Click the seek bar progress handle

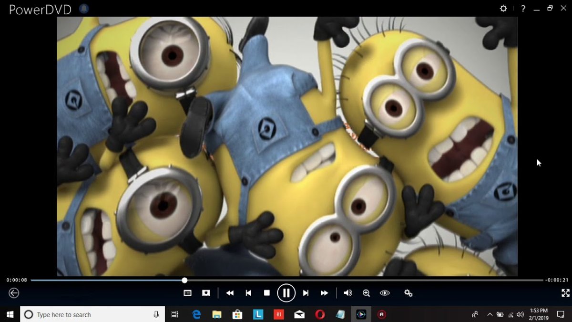click(x=184, y=280)
